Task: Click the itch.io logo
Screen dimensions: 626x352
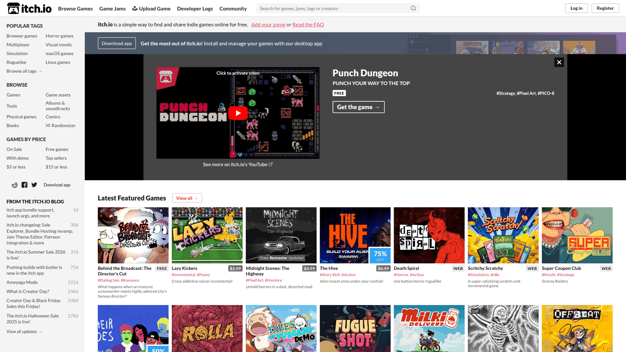Action: point(29,8)
